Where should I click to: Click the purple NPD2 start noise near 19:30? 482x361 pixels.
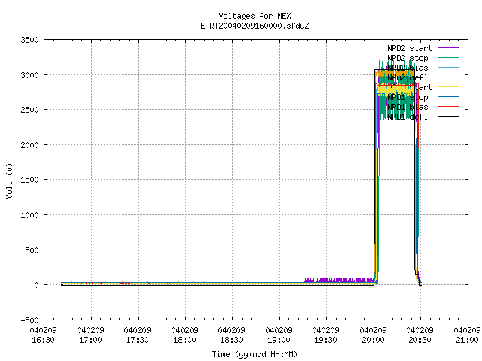(x=338, y=280)
